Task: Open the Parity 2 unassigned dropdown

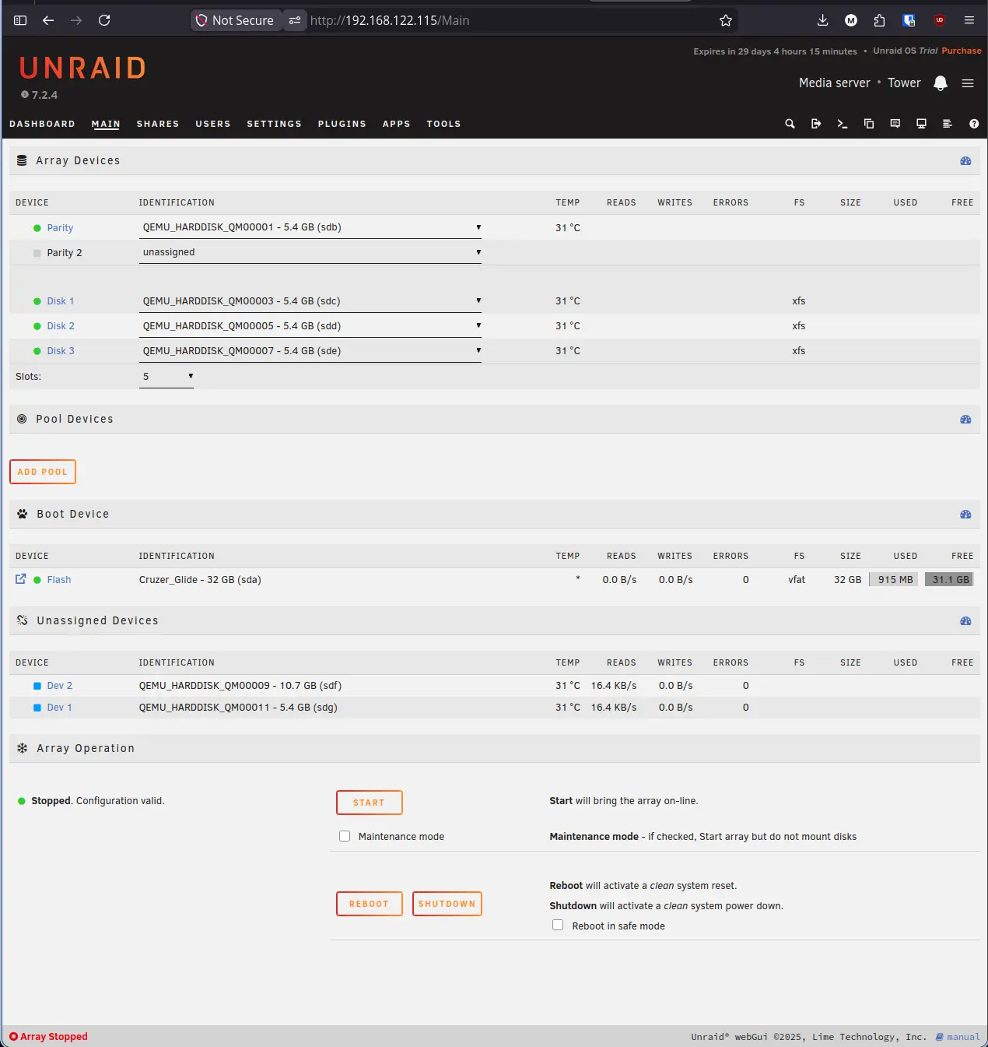Action: click(x=310, y=252)
